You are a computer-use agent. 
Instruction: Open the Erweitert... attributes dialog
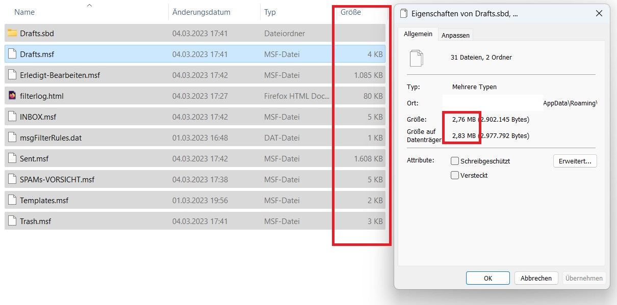pyautogui.click(x=575, y=161)
